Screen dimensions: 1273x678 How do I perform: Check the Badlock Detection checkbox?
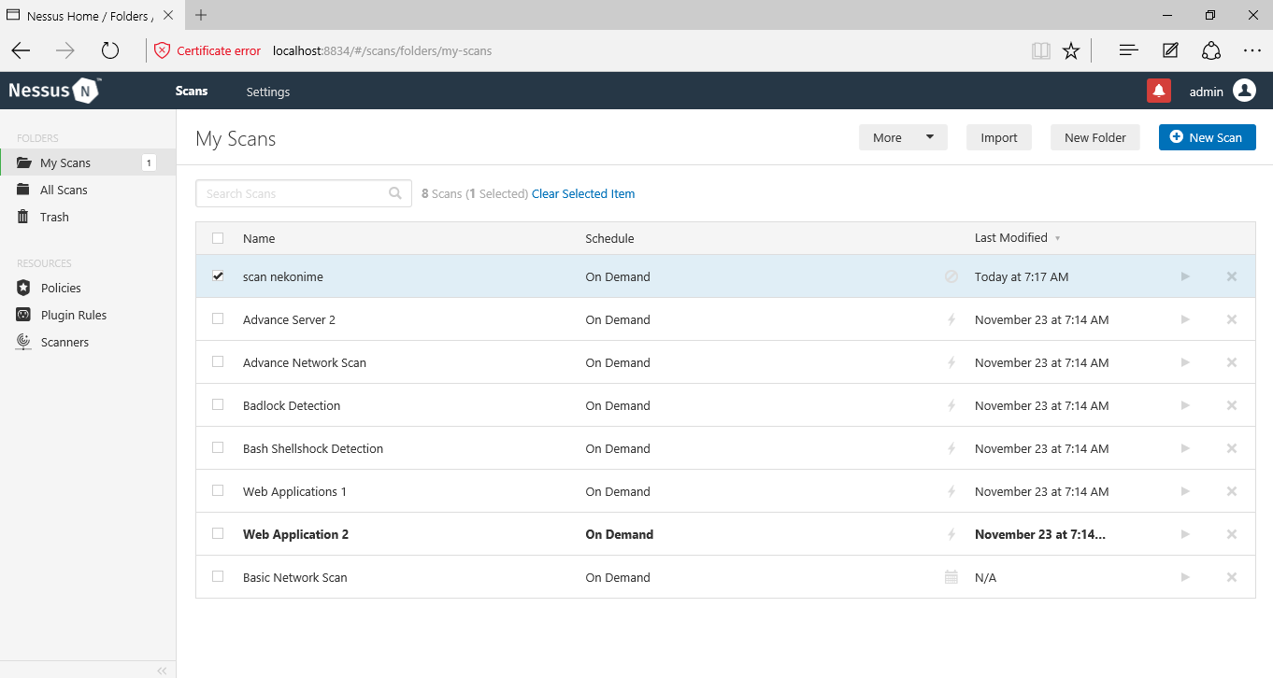218,405
